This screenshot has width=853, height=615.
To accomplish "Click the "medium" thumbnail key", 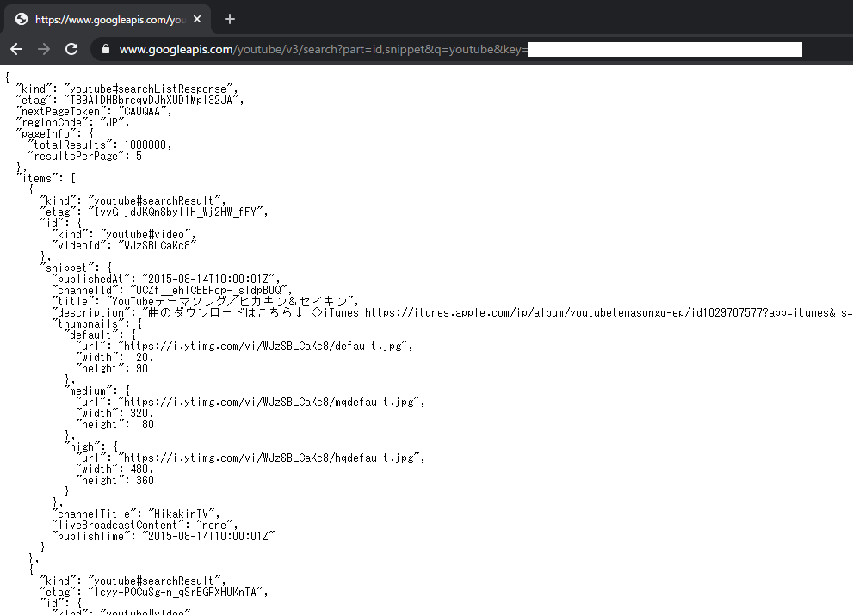I will point(88,391).
